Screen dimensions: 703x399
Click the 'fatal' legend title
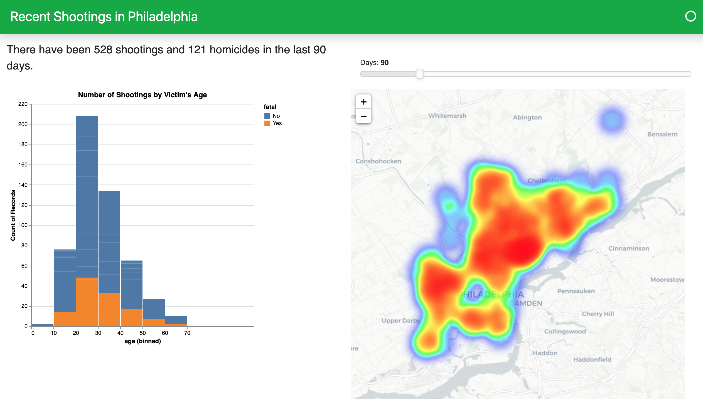(x=270, y=107)
